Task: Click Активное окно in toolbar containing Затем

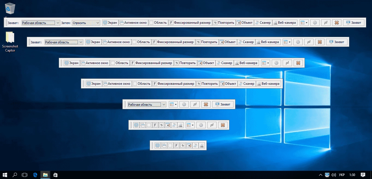Action: coord(133,23)
